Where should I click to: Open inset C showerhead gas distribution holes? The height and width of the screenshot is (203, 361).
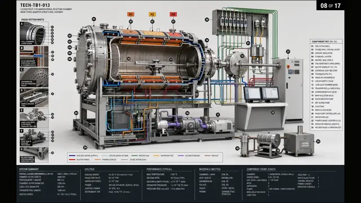[34, 77]
